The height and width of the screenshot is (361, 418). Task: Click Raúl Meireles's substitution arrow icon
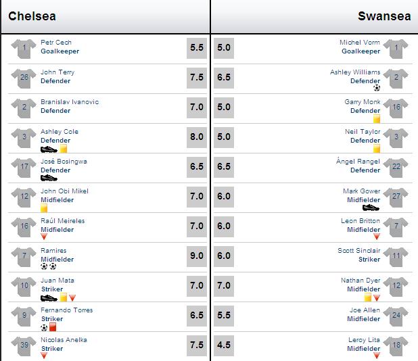coord(44,237)
